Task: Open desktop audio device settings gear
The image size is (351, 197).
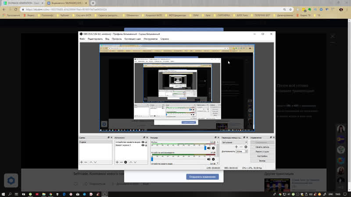Action: click(213, 159)
